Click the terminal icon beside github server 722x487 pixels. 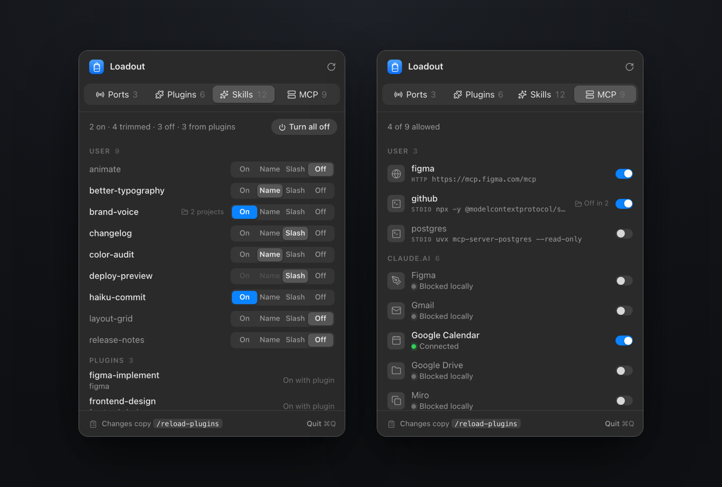(396, 204)
